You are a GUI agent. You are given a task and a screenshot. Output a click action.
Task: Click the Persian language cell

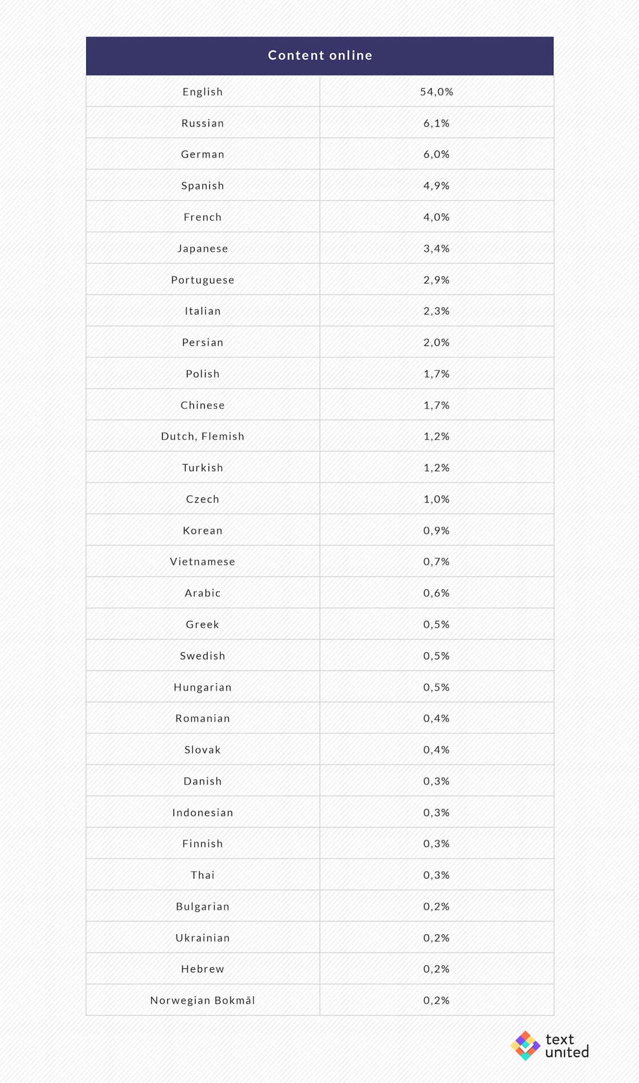[203, 342]
